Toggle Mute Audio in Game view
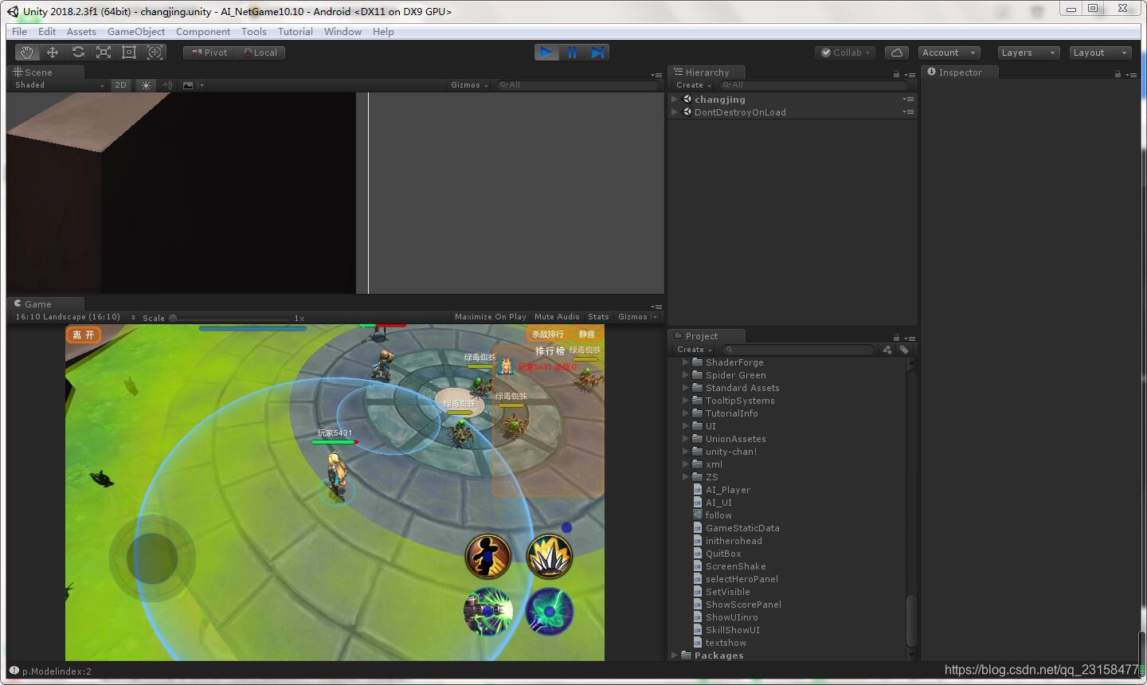1147x685 pixels. click(x=557, y=317)
